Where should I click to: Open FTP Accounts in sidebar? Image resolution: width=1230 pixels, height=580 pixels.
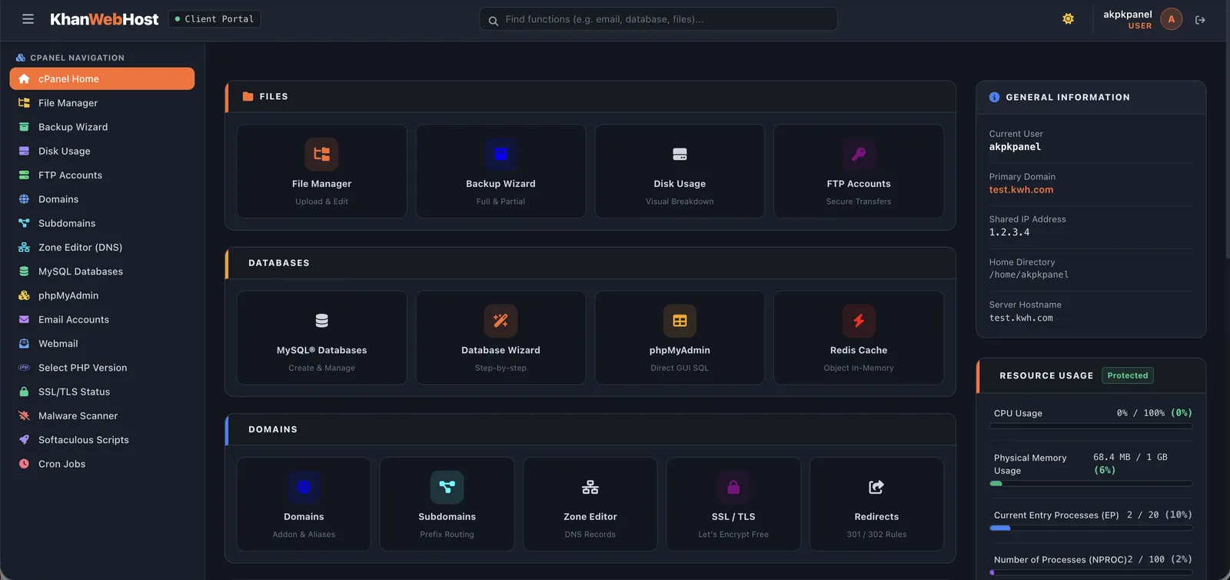coord(102,175)
